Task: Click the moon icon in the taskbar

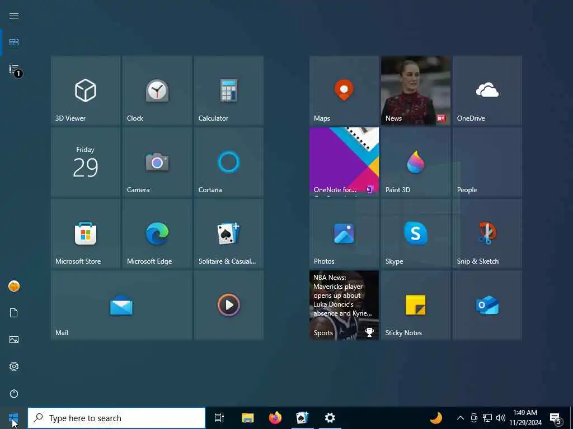Action: [x=436, y=418]
